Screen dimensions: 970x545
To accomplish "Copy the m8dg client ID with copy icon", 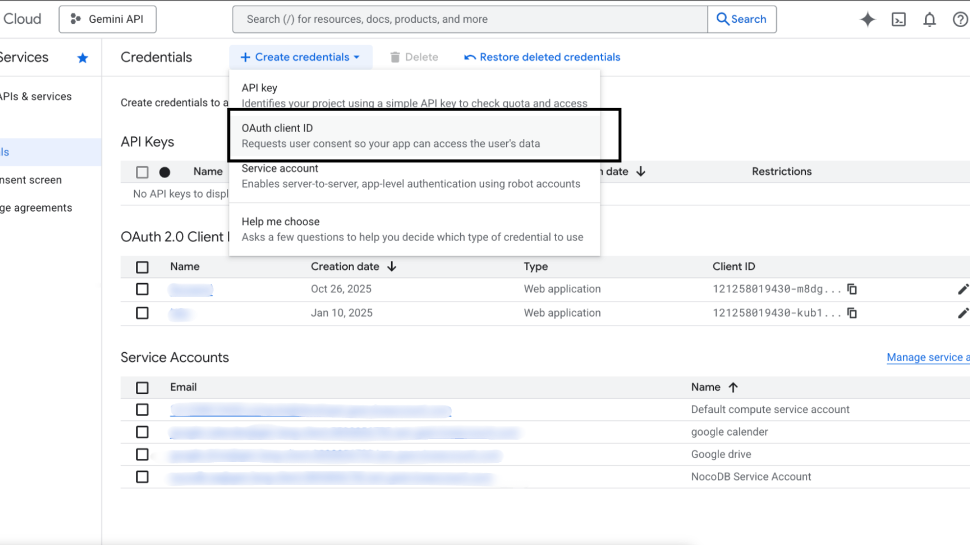I will tap(852, 289).
